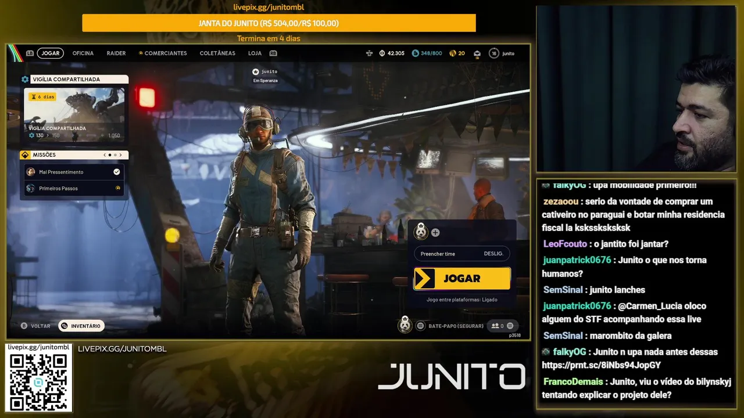Open the LOJA tab
Viewport: 744px width, 418px height.
click(255, 53)
